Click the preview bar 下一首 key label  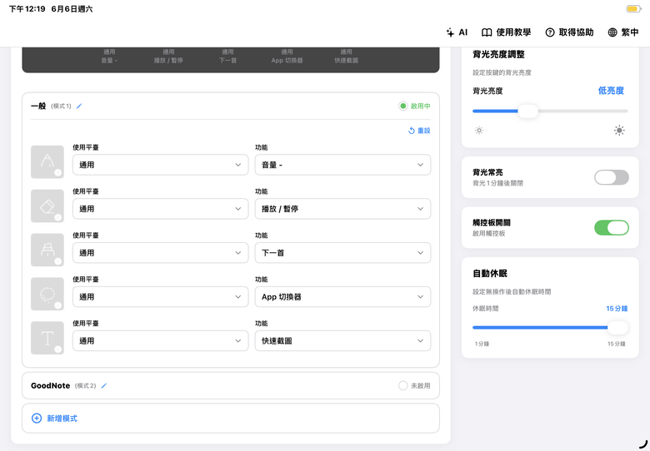coord(227,61)
